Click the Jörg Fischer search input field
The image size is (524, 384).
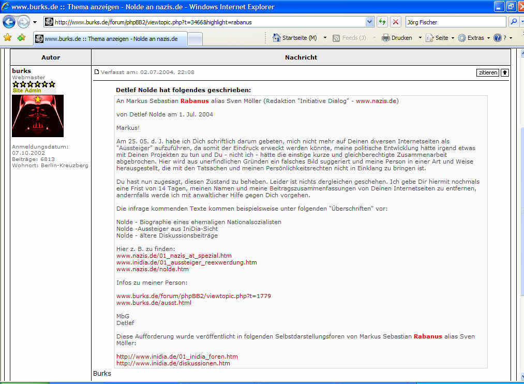[455, 22]
